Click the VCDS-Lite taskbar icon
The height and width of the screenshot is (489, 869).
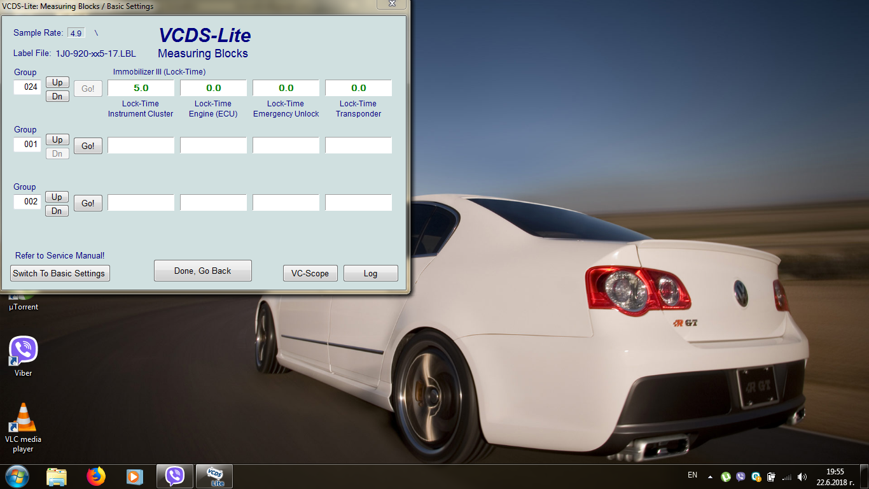(x=214, y=476)
